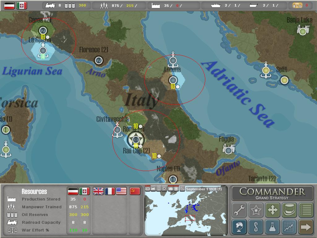Click the train railroad icon in top bar
This screenshot has height=238, width=317.
[x=50, y=6]
